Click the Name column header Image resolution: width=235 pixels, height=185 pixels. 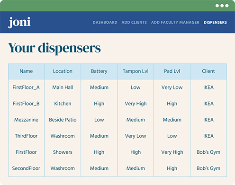(26, 71)
